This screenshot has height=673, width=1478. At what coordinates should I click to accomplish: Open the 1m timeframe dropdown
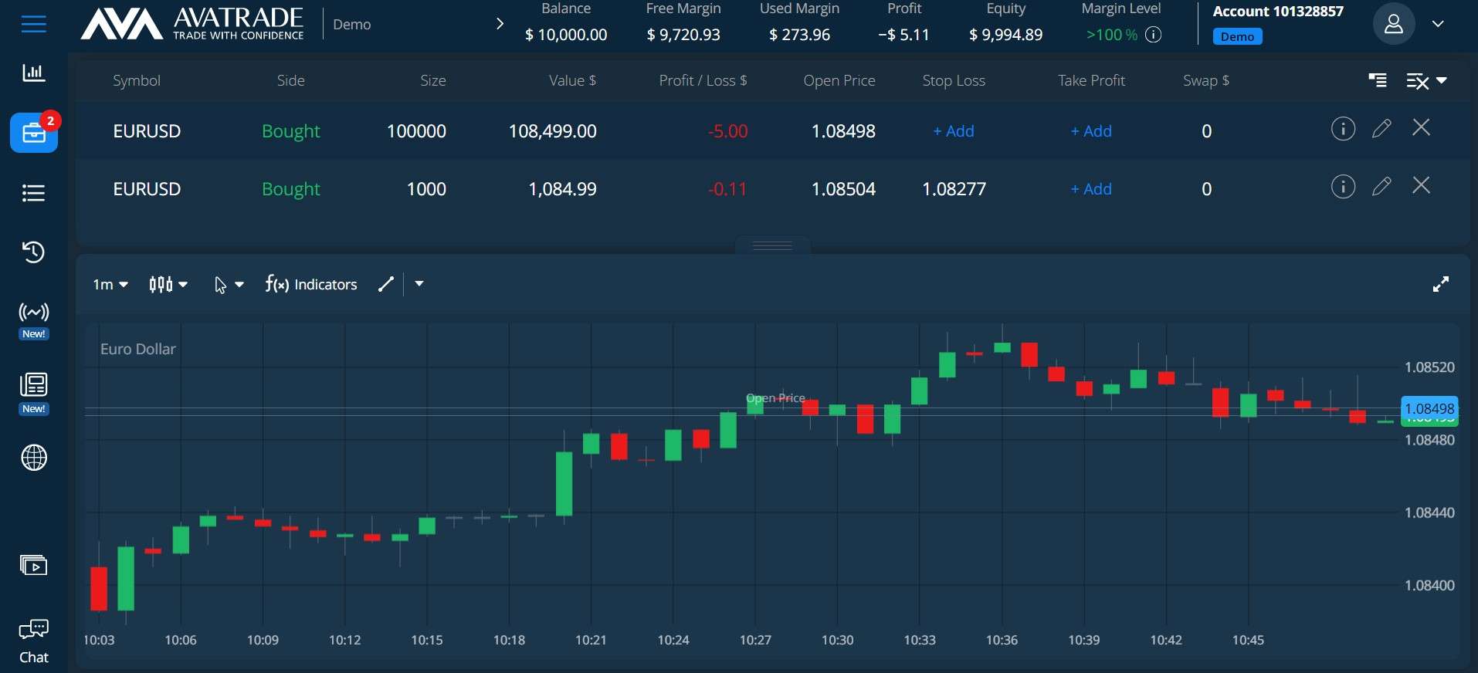coord(110,285)
